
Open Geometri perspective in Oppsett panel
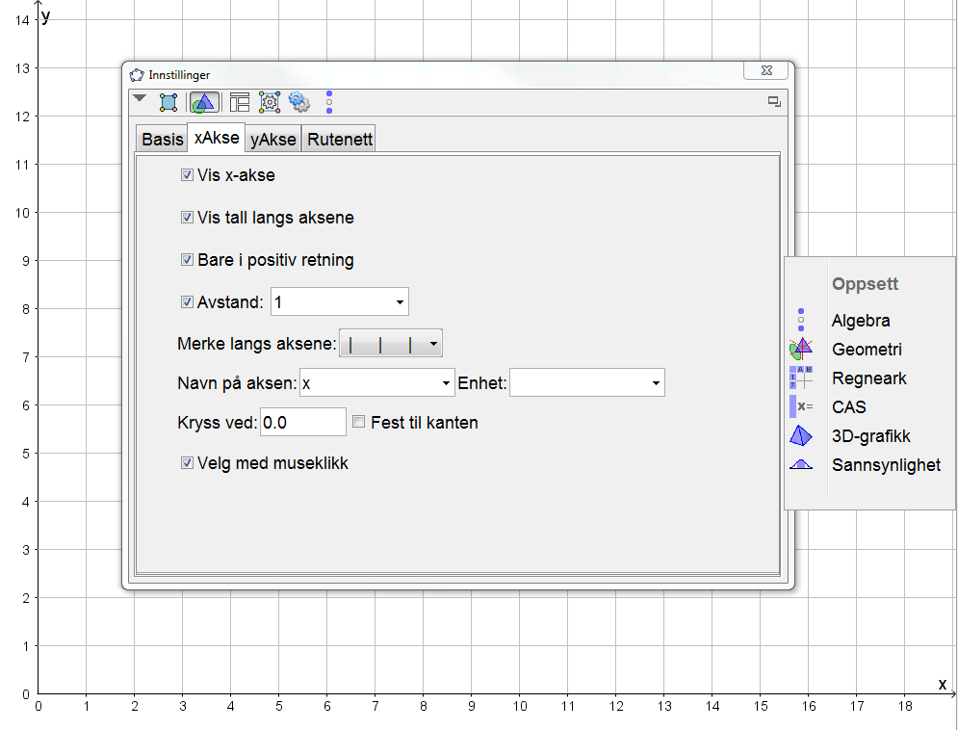coord(866,350)
